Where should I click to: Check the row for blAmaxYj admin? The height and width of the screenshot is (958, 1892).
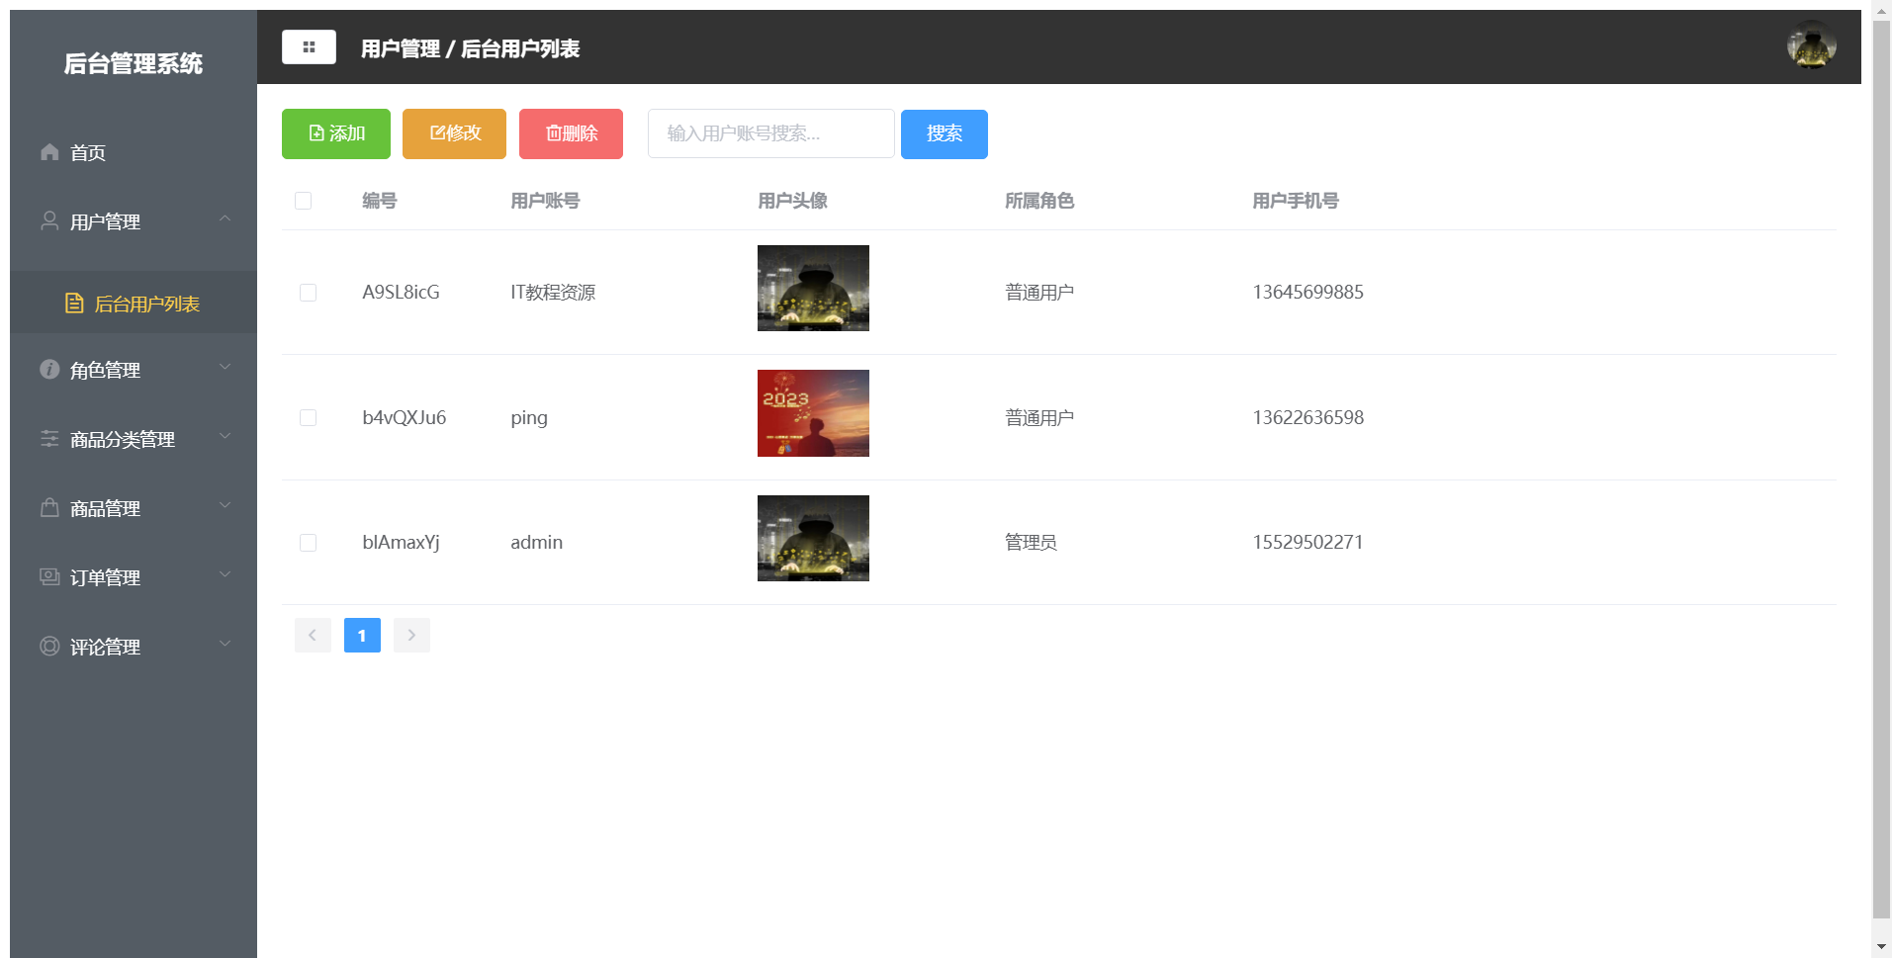pos(308,543)
